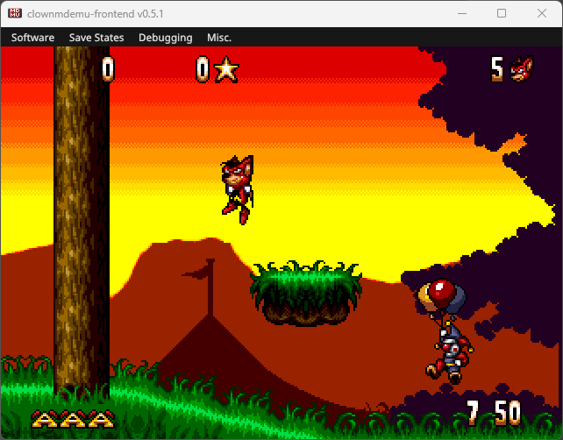
Task: Click the flag on top of the circus tent
Action: coord(198,271)
